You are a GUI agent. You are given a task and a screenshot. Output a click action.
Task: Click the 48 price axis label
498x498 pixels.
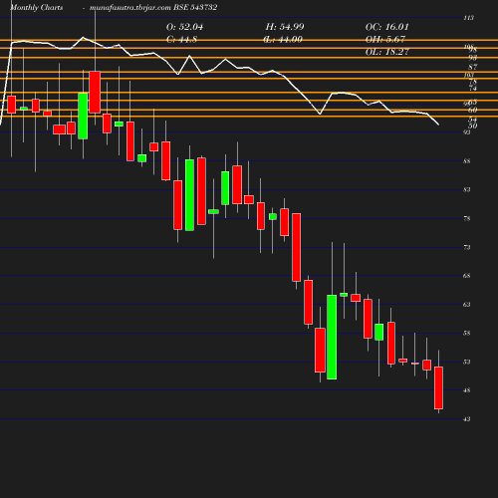467,390
